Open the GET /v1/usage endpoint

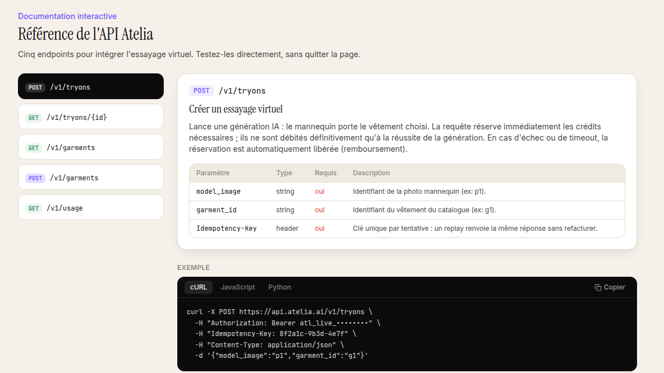91,207
